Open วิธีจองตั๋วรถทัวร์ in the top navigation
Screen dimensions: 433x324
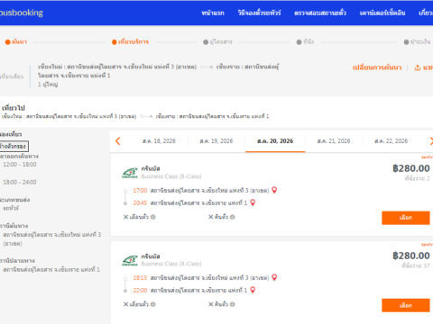pyautogui.click(x=259, y=13)
